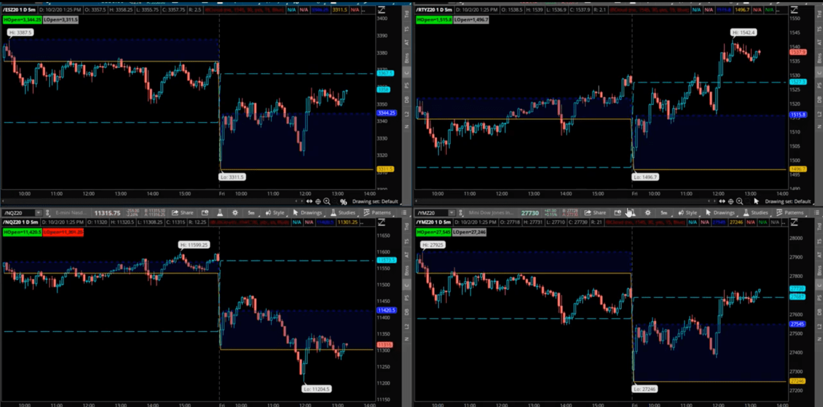Open the Studies menu in /YMZ20 toolbar
The width and height of the screenshot is (823, 407).
(755, 213)
